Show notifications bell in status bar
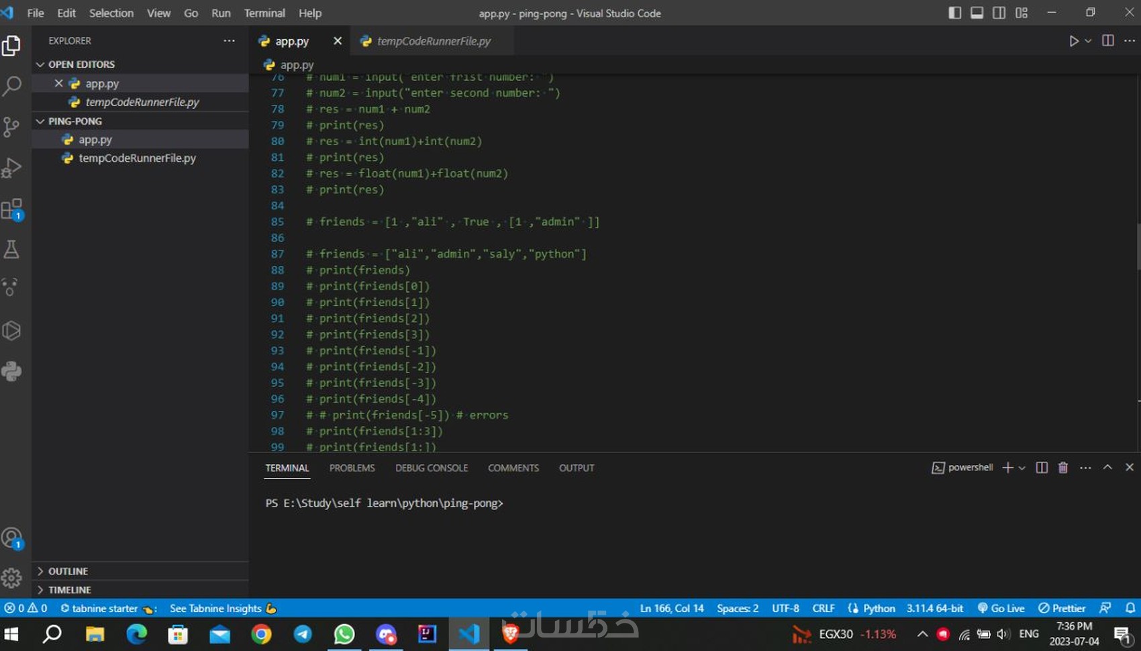 coord(1130,608)
